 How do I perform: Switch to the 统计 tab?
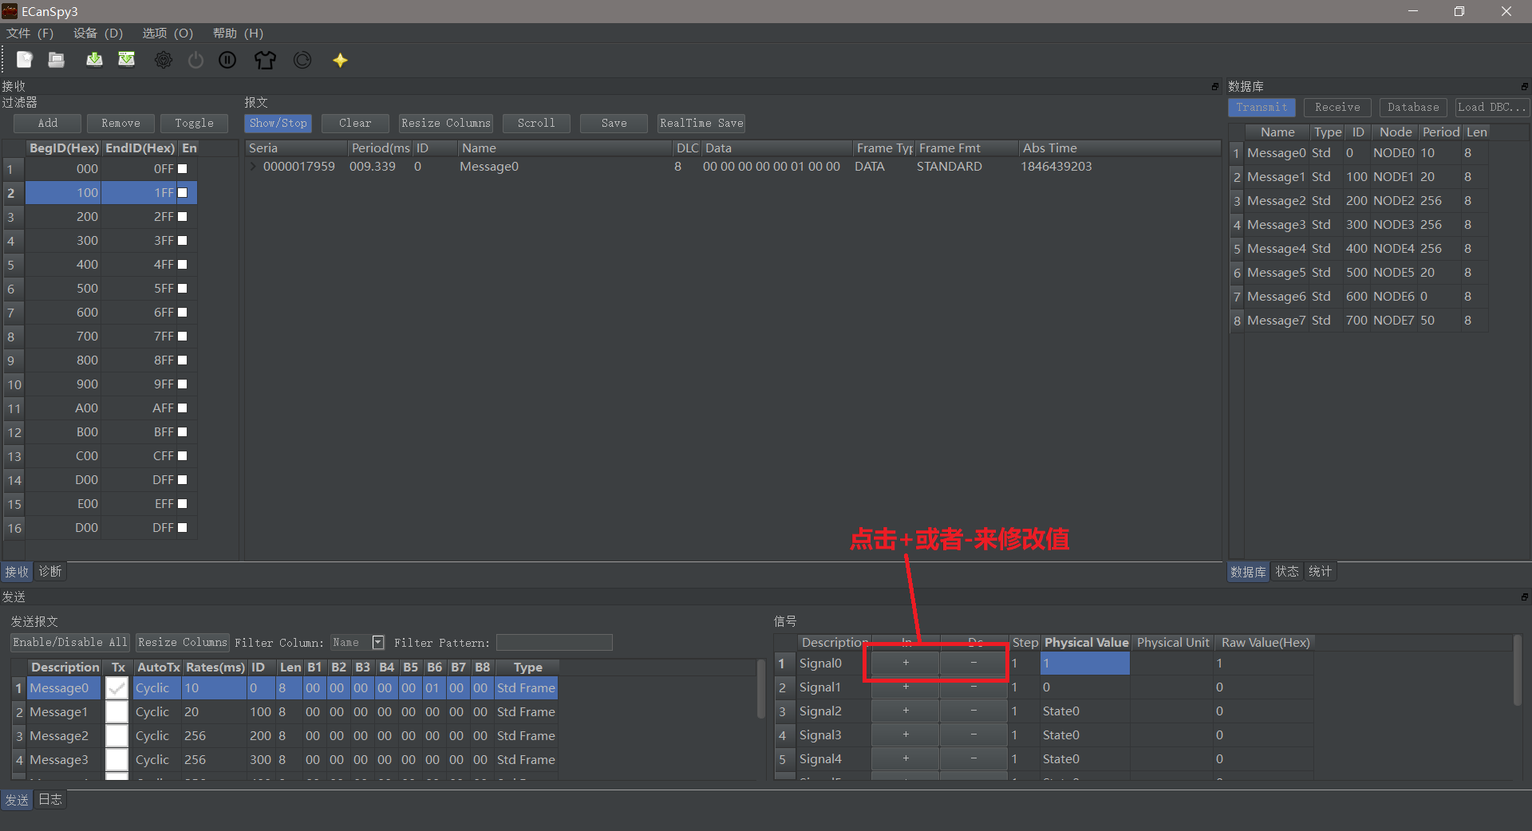click(1321, 572)
